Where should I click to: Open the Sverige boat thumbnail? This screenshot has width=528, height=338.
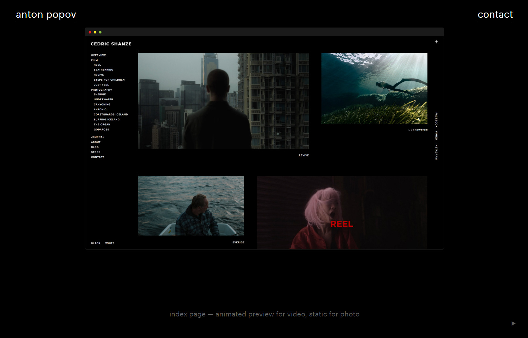click(x=191, y=206)
